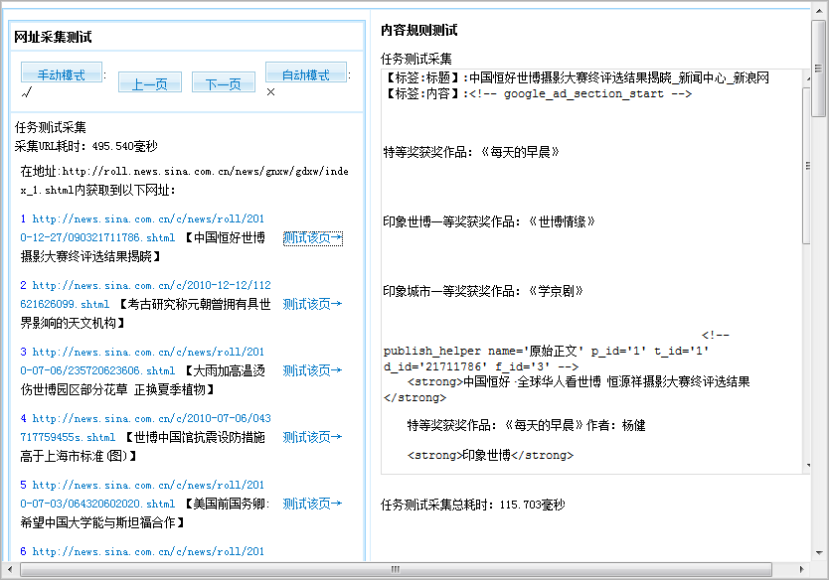
Task: Click the 手动模式 button
Action: pyautogui.click(x=61, y=74)
